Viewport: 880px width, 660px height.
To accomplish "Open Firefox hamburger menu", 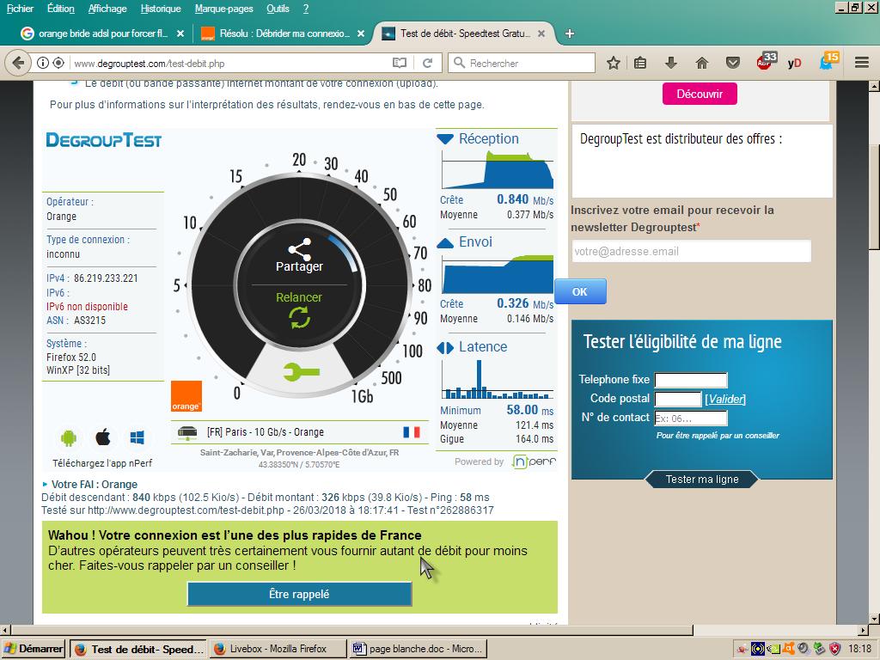I will tap(862, 63).
